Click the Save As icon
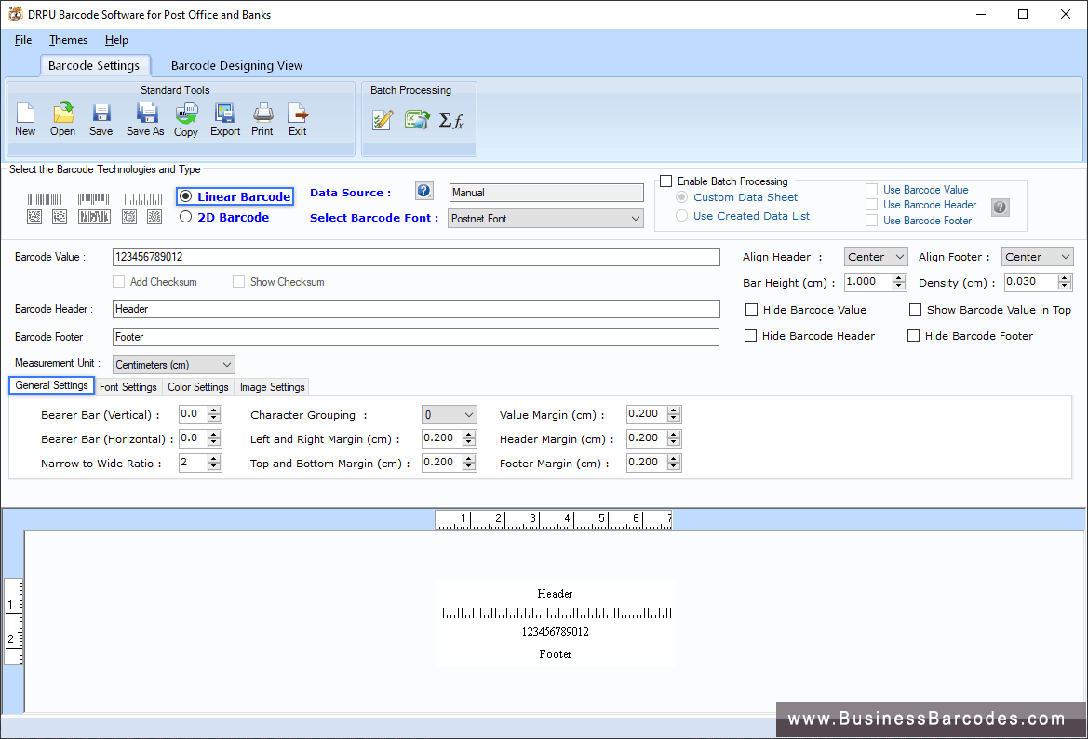Image resolution: width=1088 pixels, height=739 pixels. 144,118
